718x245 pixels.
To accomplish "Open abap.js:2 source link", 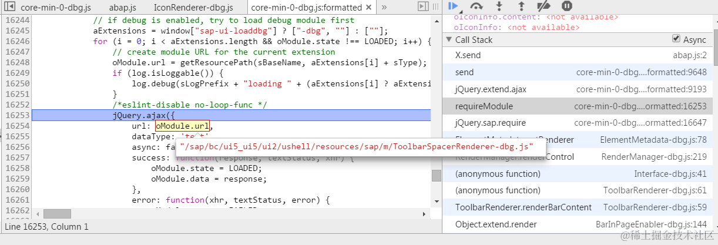I will 690,55.
